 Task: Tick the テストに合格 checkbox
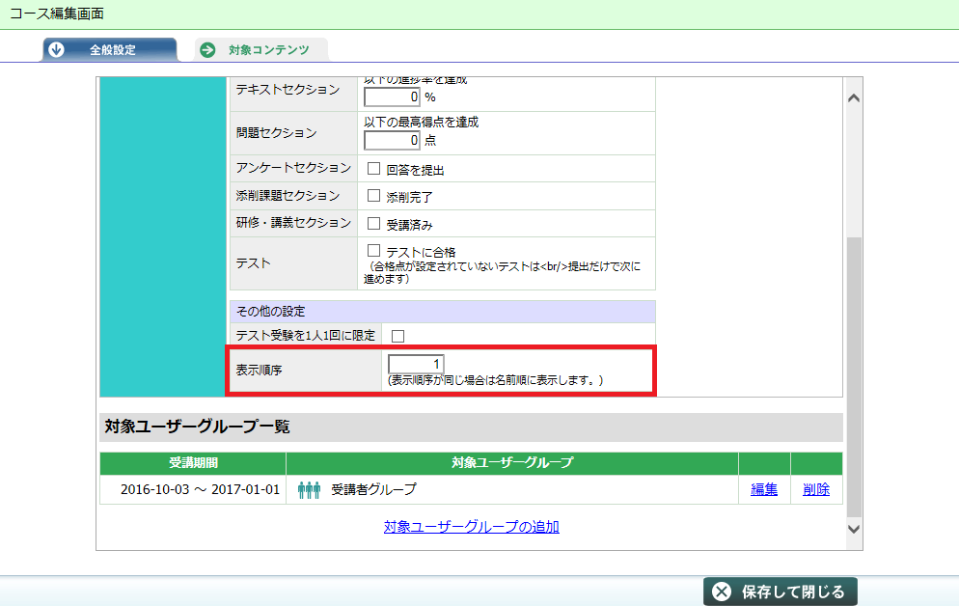point(373,251)
